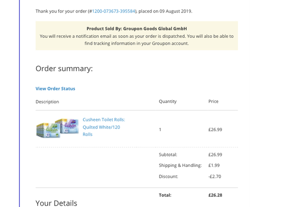Click the bold Total label
The height and width of the screenshot is (207, 298).
165,195
